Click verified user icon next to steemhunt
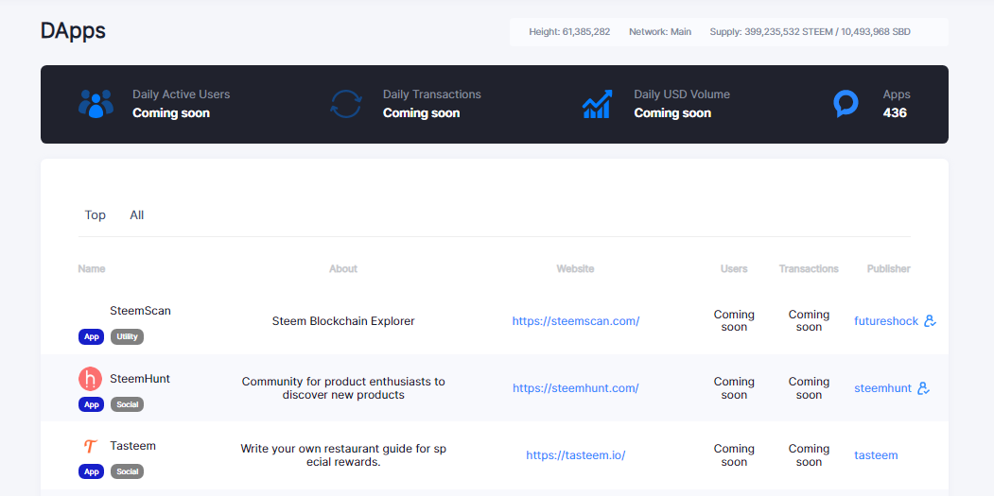 (924, 388)
